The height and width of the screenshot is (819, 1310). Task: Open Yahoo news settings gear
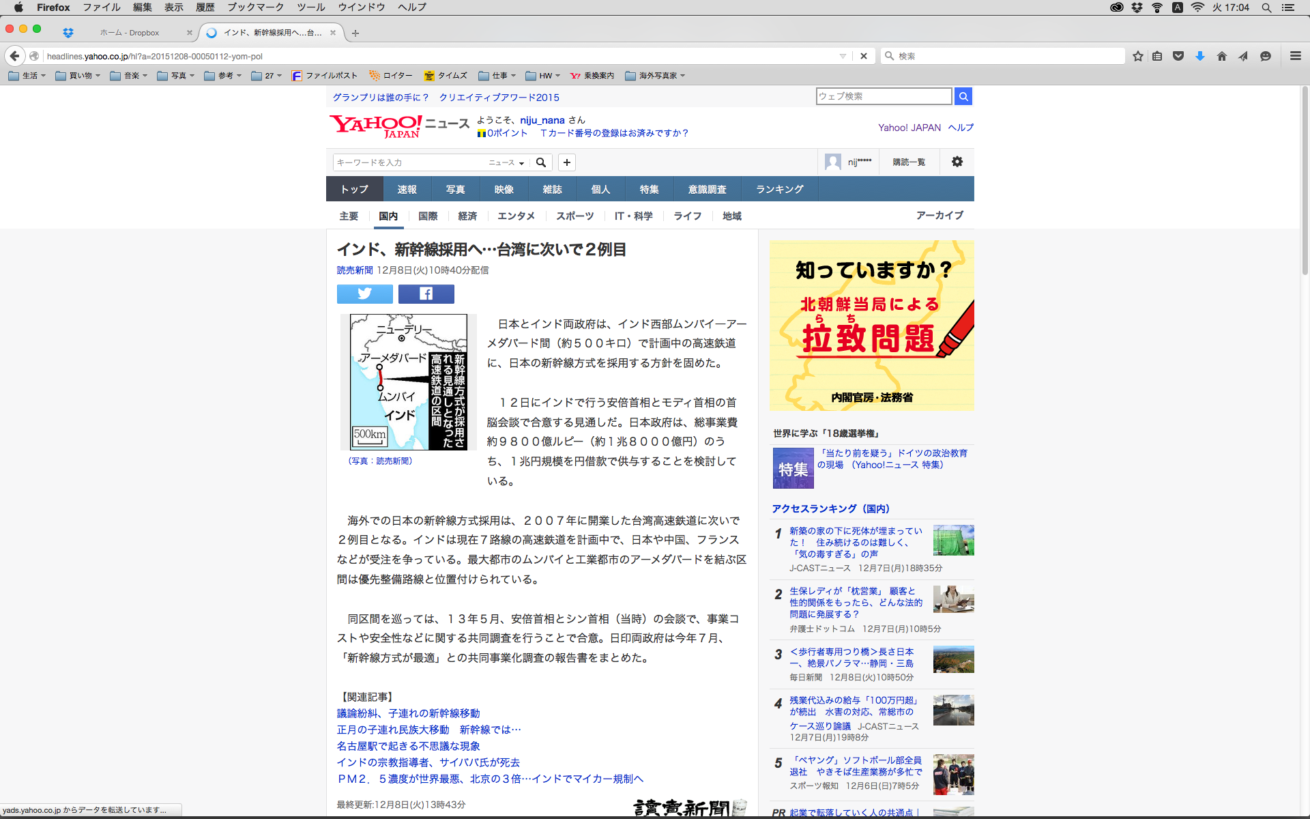957,162
